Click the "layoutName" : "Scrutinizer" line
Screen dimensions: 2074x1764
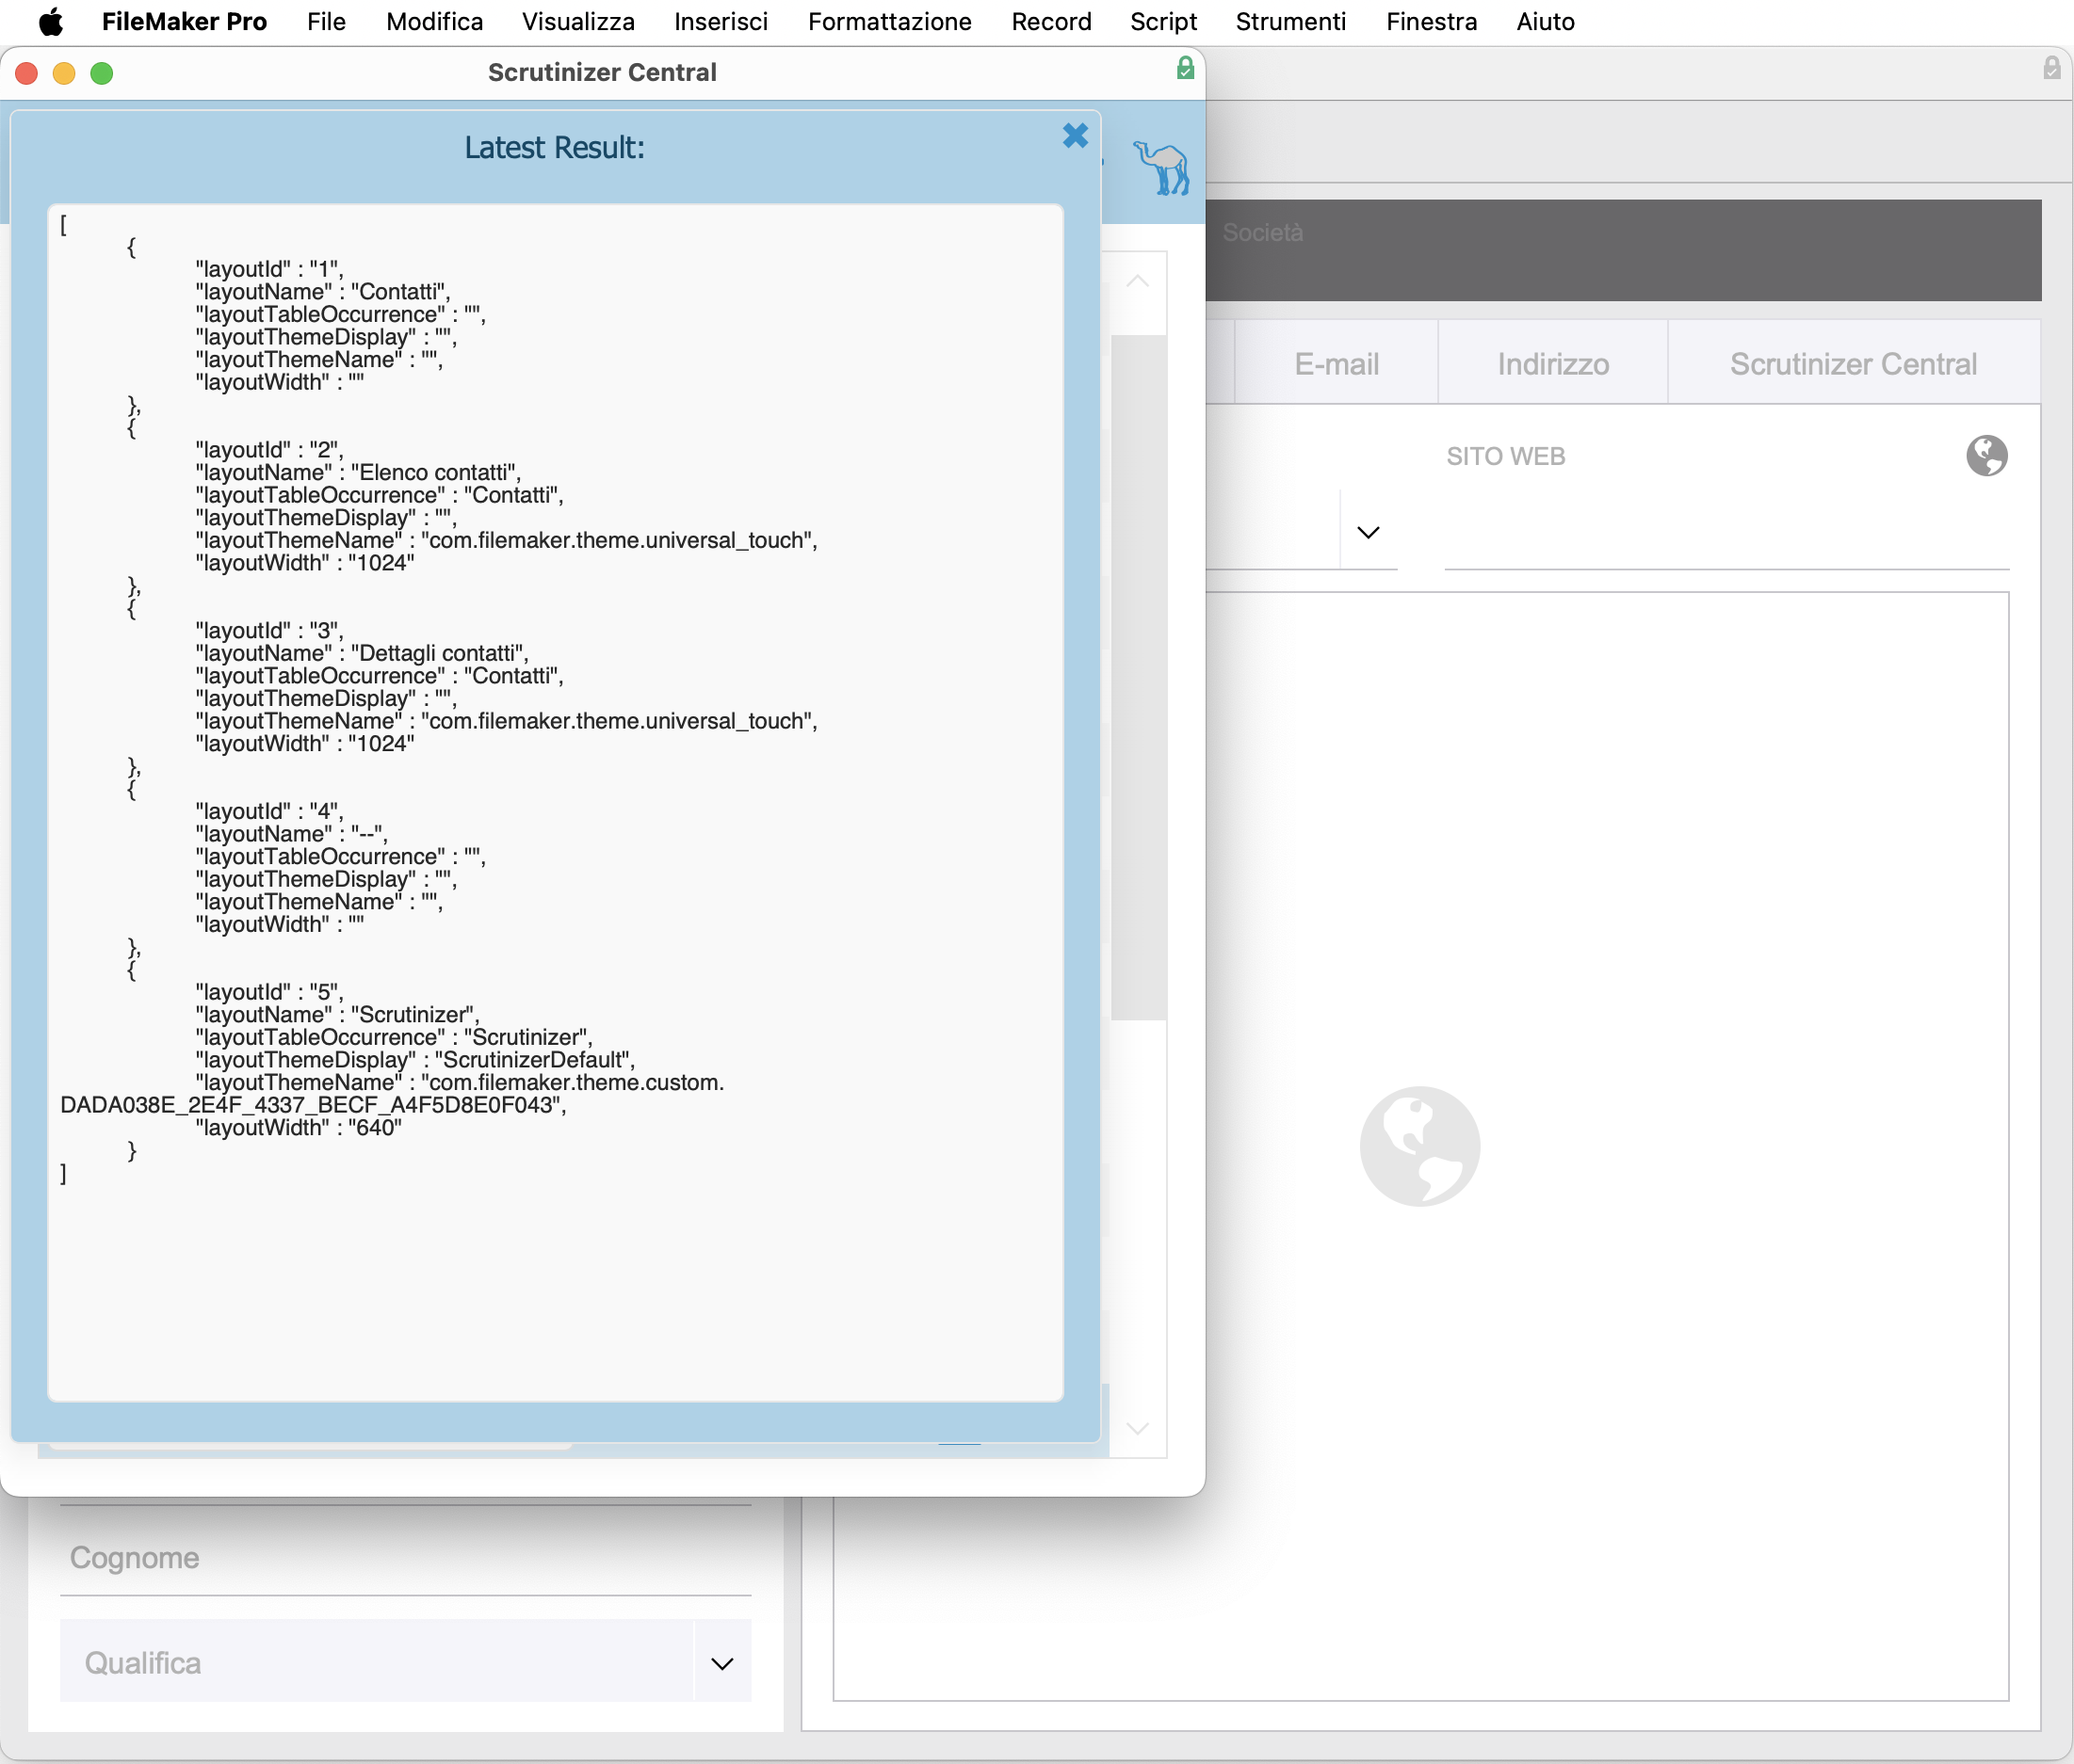[x=337, y=1014]
